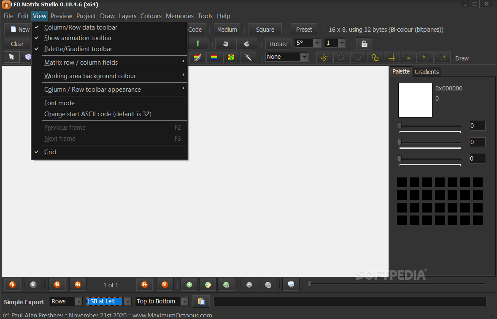The width and height of the screenshot is (497, 319).
Task: Expand Column / Row toolbar appearance submenu
Action: [x=109, y=90]
